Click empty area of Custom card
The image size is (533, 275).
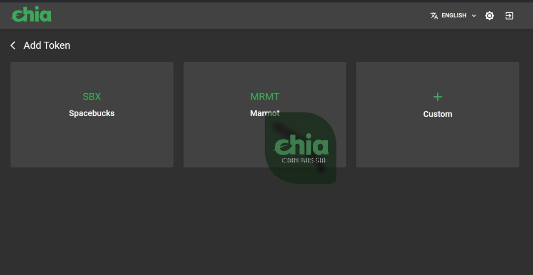pyautogui.click(x=438, y=144)
